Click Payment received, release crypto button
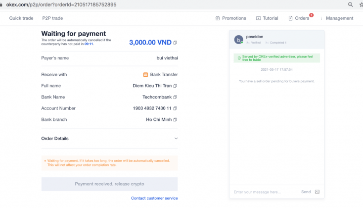 109,184
